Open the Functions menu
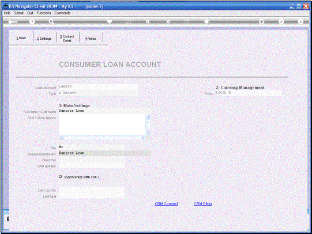Screen dimensions: 312x234 point(44,13)
